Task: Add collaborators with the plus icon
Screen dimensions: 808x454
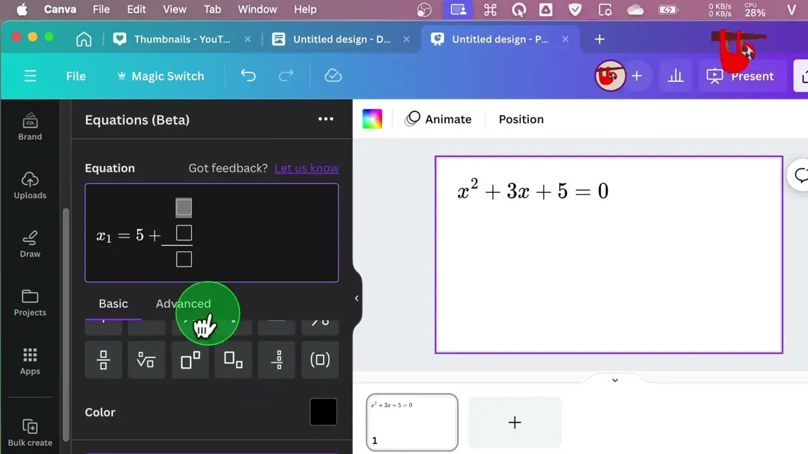Action: [x=636, y=76]
